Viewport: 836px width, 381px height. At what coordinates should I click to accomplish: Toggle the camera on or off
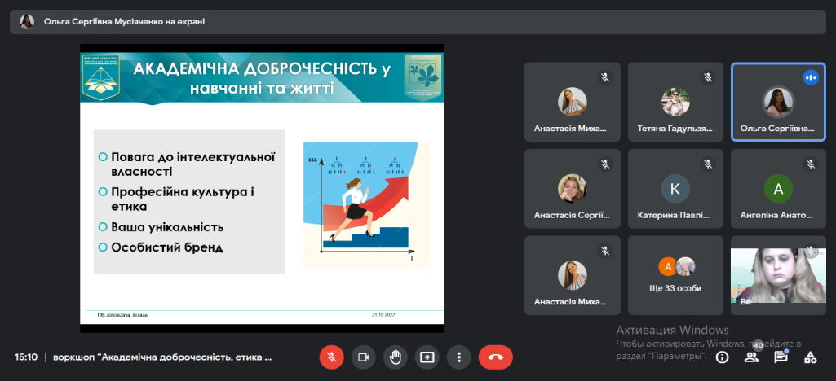click(364, 357)
